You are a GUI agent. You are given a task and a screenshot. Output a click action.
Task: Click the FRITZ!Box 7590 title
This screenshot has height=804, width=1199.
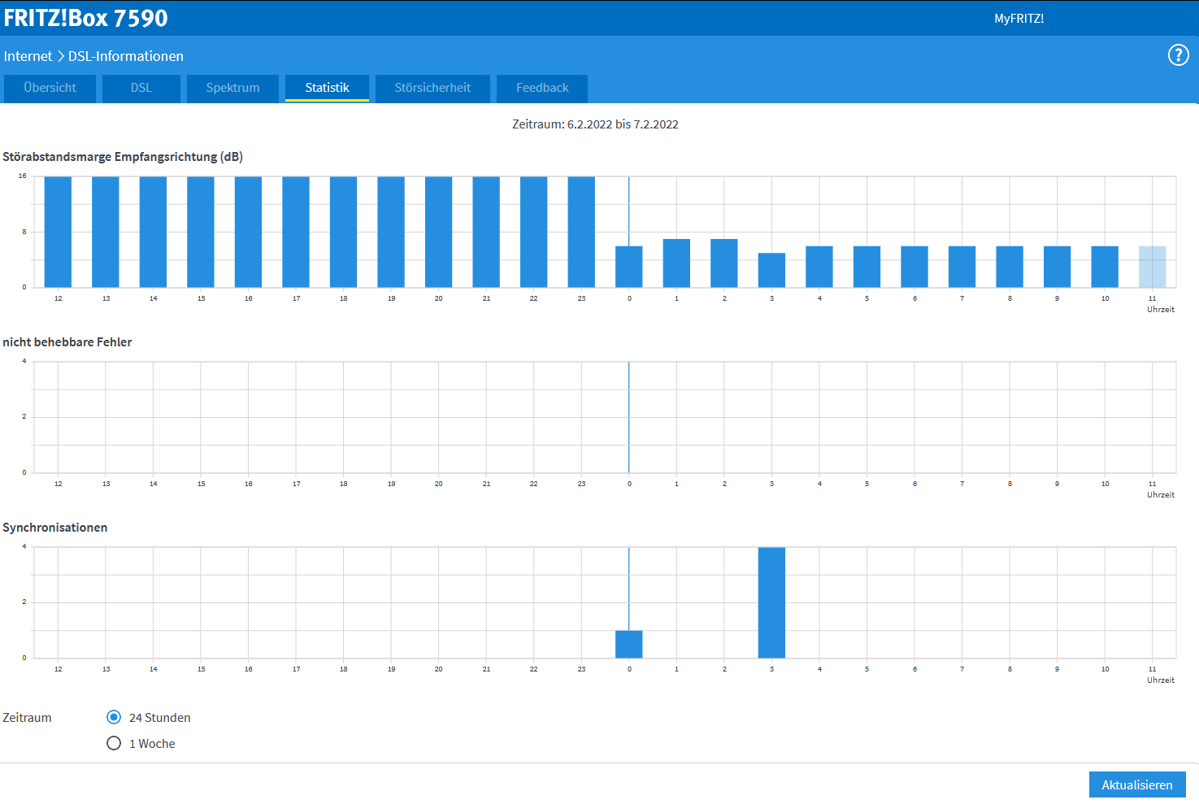pos(85,18)
